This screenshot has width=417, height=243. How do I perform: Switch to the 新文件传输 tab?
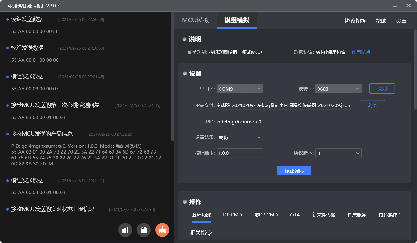[x=324, y=215]
